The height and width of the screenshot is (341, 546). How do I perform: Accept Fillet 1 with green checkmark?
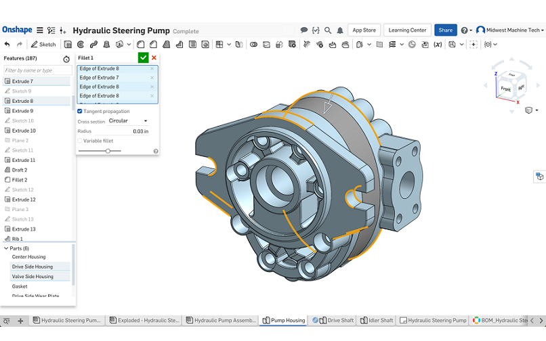[143, 58]
